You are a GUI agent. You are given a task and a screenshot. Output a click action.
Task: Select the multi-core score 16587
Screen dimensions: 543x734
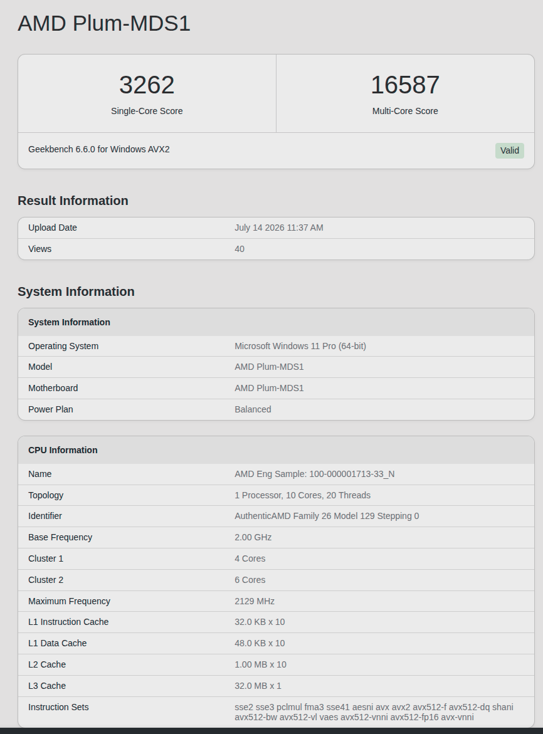tap(405, 85)
